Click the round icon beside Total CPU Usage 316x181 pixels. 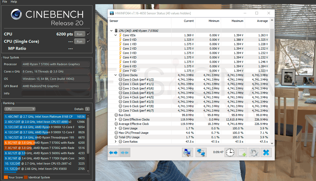116,137
